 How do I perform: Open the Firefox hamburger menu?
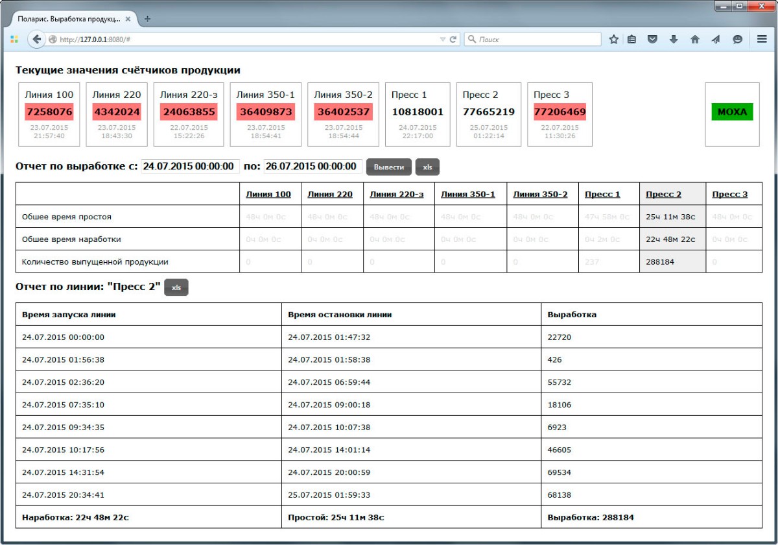(762, 40)
